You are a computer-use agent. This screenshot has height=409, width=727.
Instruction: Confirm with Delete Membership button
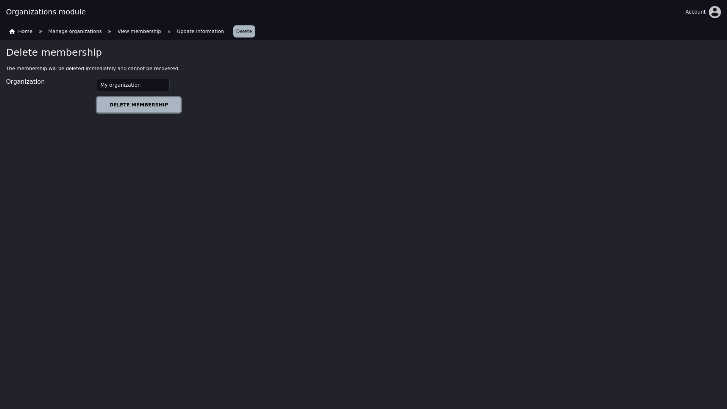[139, 105]
